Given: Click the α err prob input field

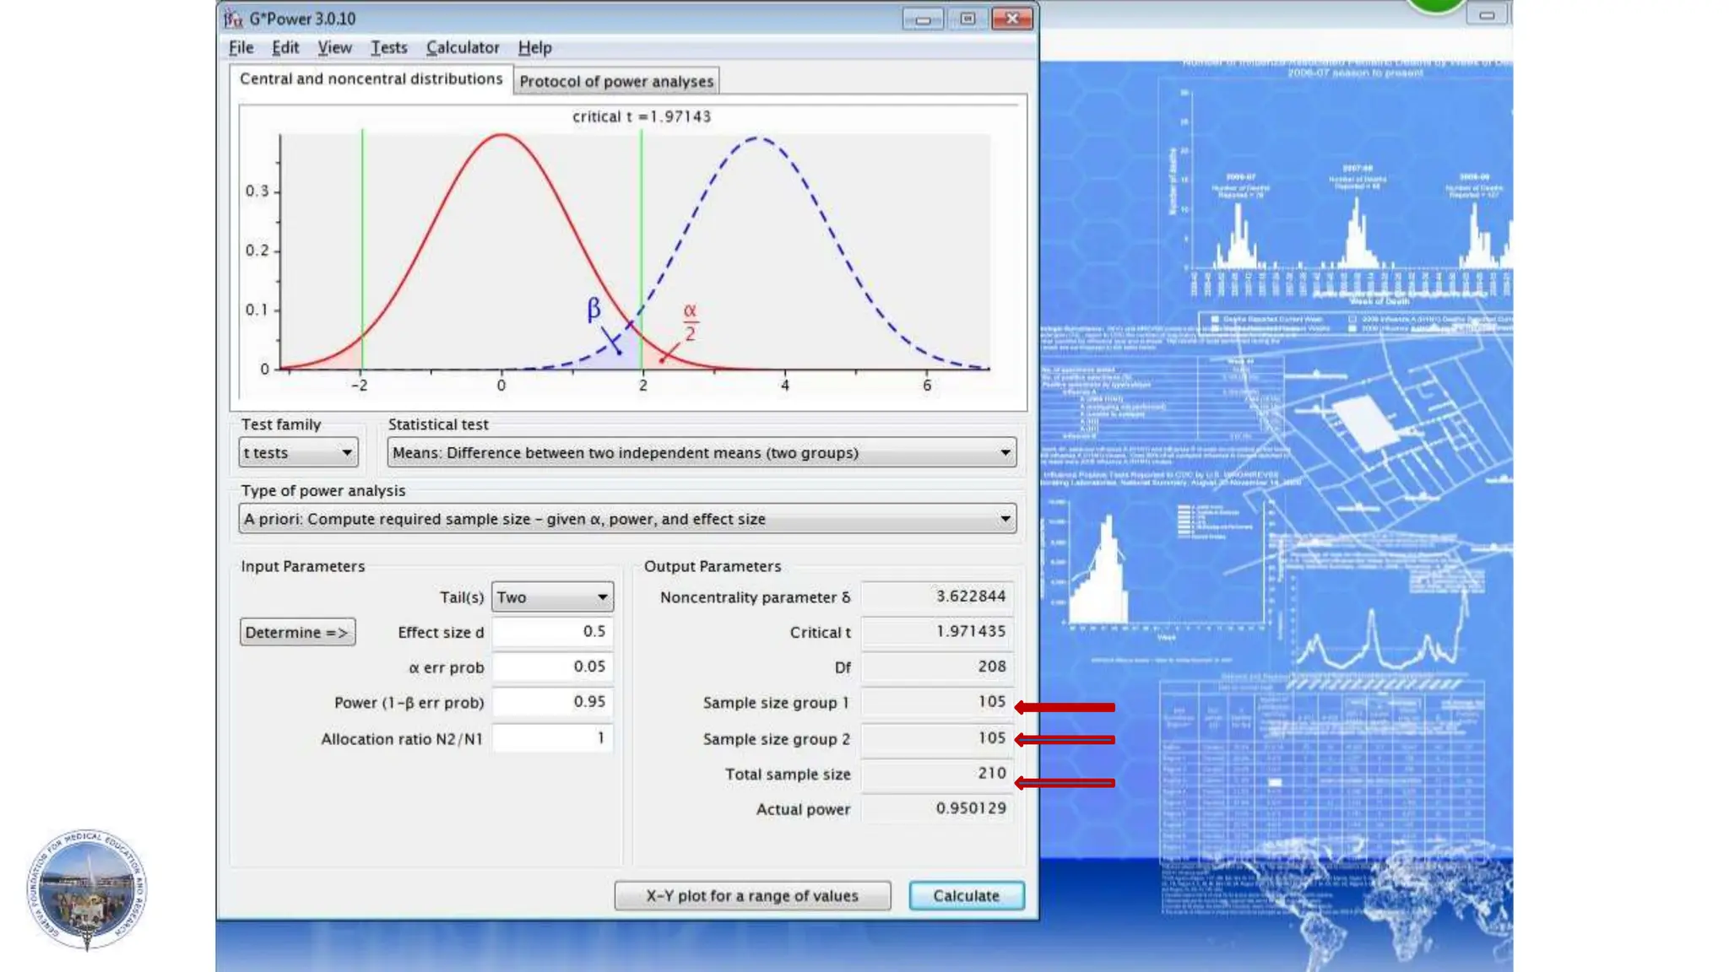Looking at the screenshot, I should click(x=552, y=667).
